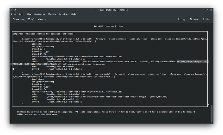
Task: Click the terminal vertical scrollbar
Action: [212, 114]
